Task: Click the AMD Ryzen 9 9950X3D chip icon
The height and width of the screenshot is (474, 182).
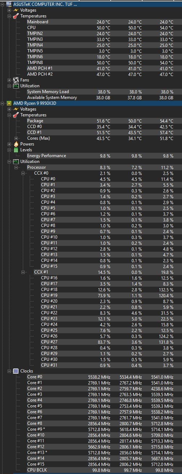Action: [9, 103]
